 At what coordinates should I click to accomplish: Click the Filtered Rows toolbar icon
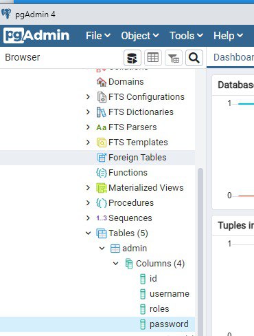[x=174, y=58]
